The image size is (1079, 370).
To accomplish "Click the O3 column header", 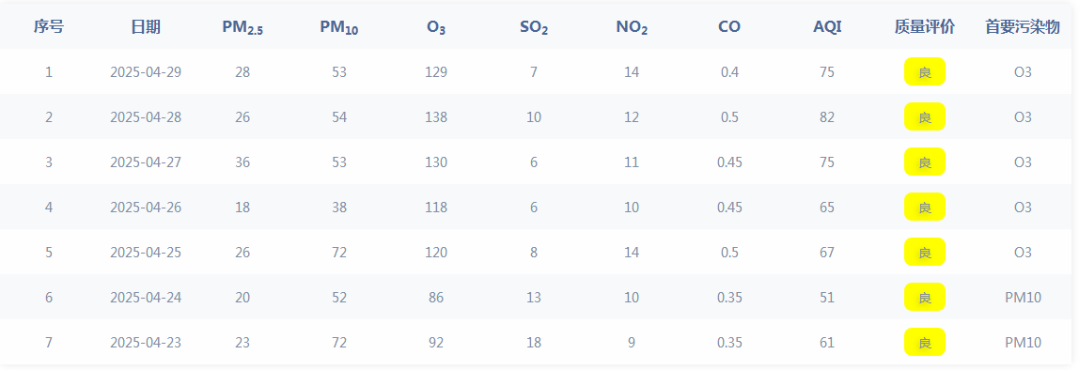I will 436,27.
